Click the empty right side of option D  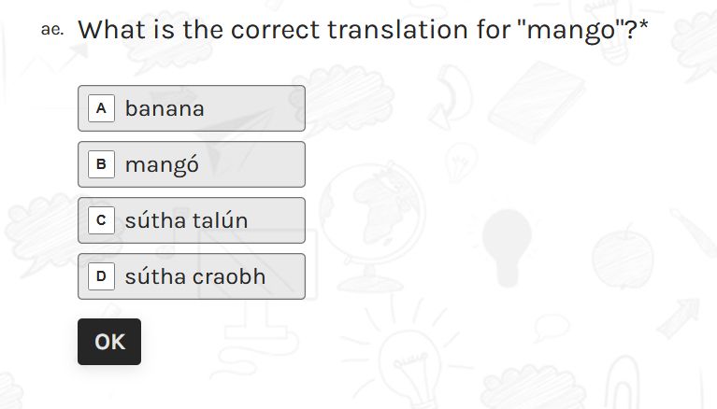pos(286,276)
